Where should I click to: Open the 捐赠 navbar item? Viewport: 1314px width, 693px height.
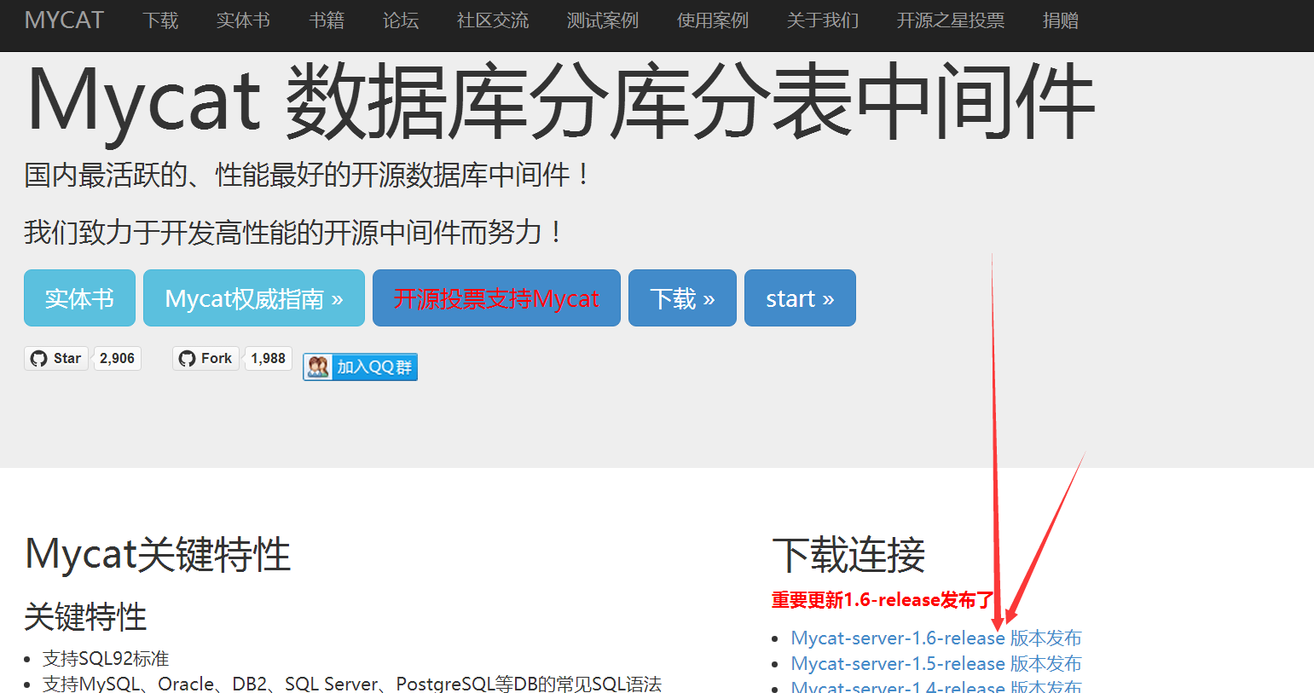(1061, 20)
